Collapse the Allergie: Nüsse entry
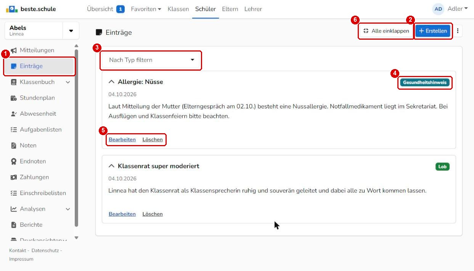 pos(111,82)
